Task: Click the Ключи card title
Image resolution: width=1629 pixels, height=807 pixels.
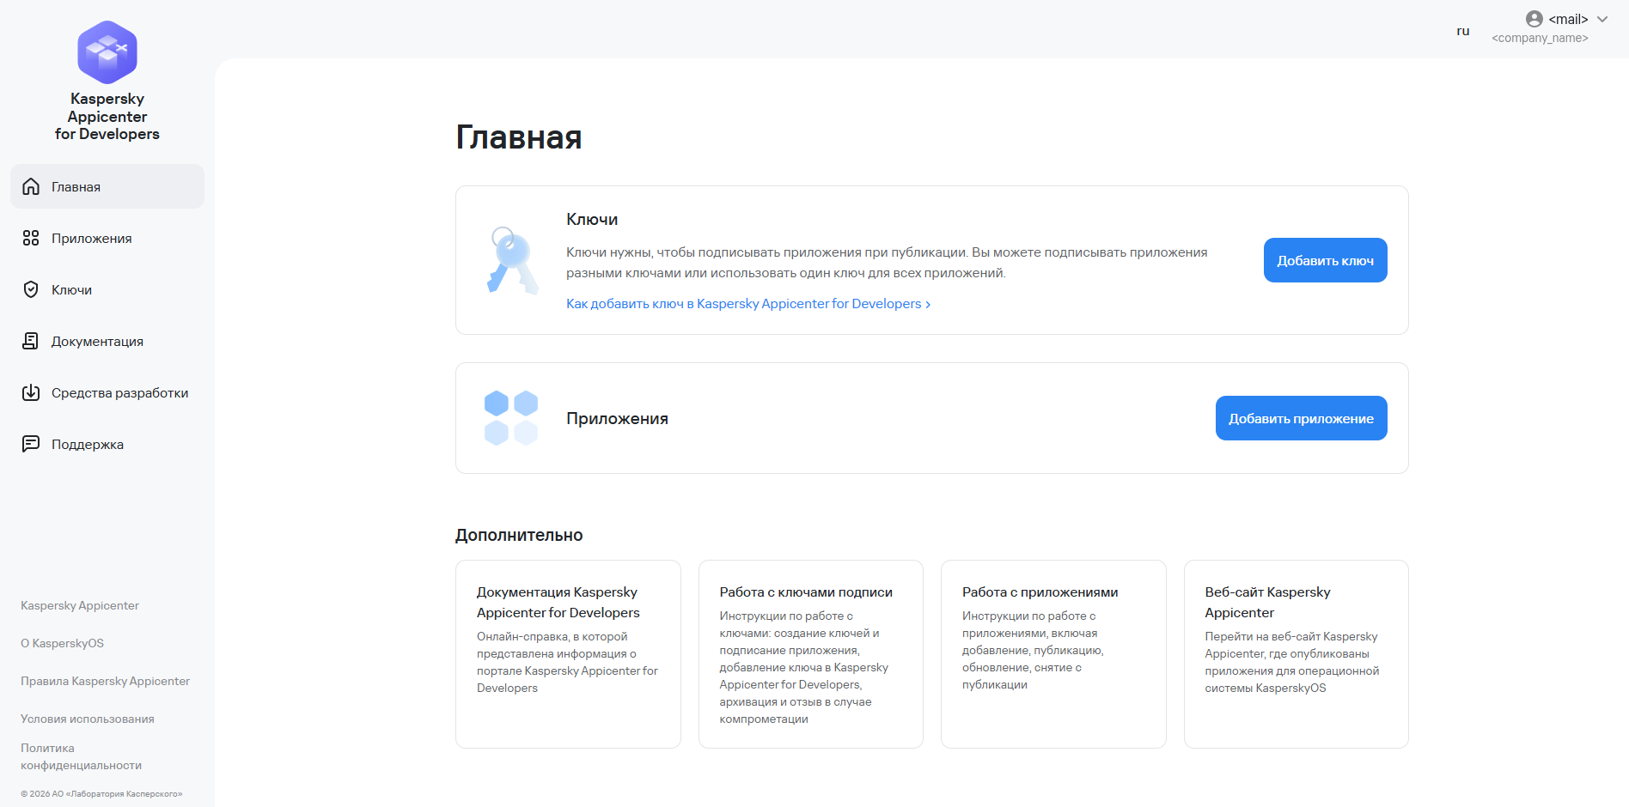Action: click(x=592, y=219)
